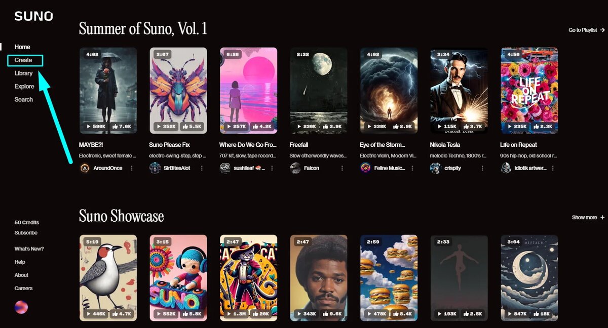
Task: Open Library from the sidebar
Action: coord(23,73)
